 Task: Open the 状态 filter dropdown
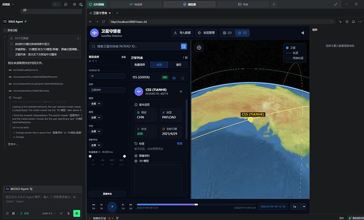(95, 131)
